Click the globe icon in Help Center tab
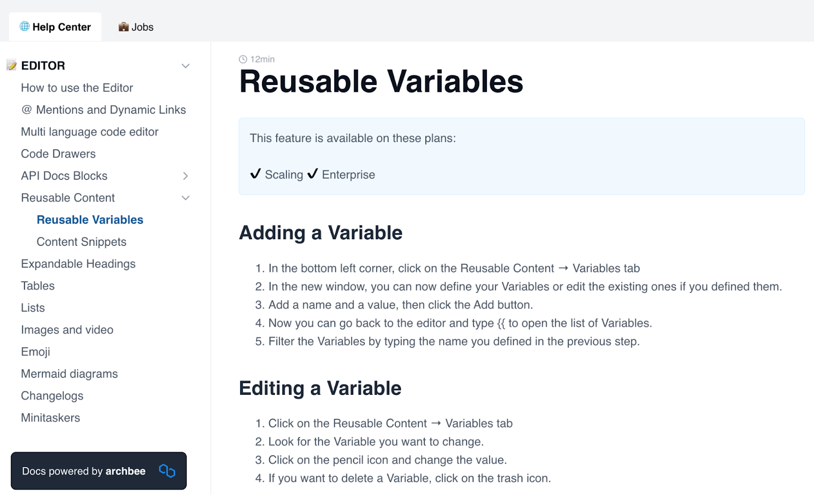The image size is (814, 495). pos(24,26)
